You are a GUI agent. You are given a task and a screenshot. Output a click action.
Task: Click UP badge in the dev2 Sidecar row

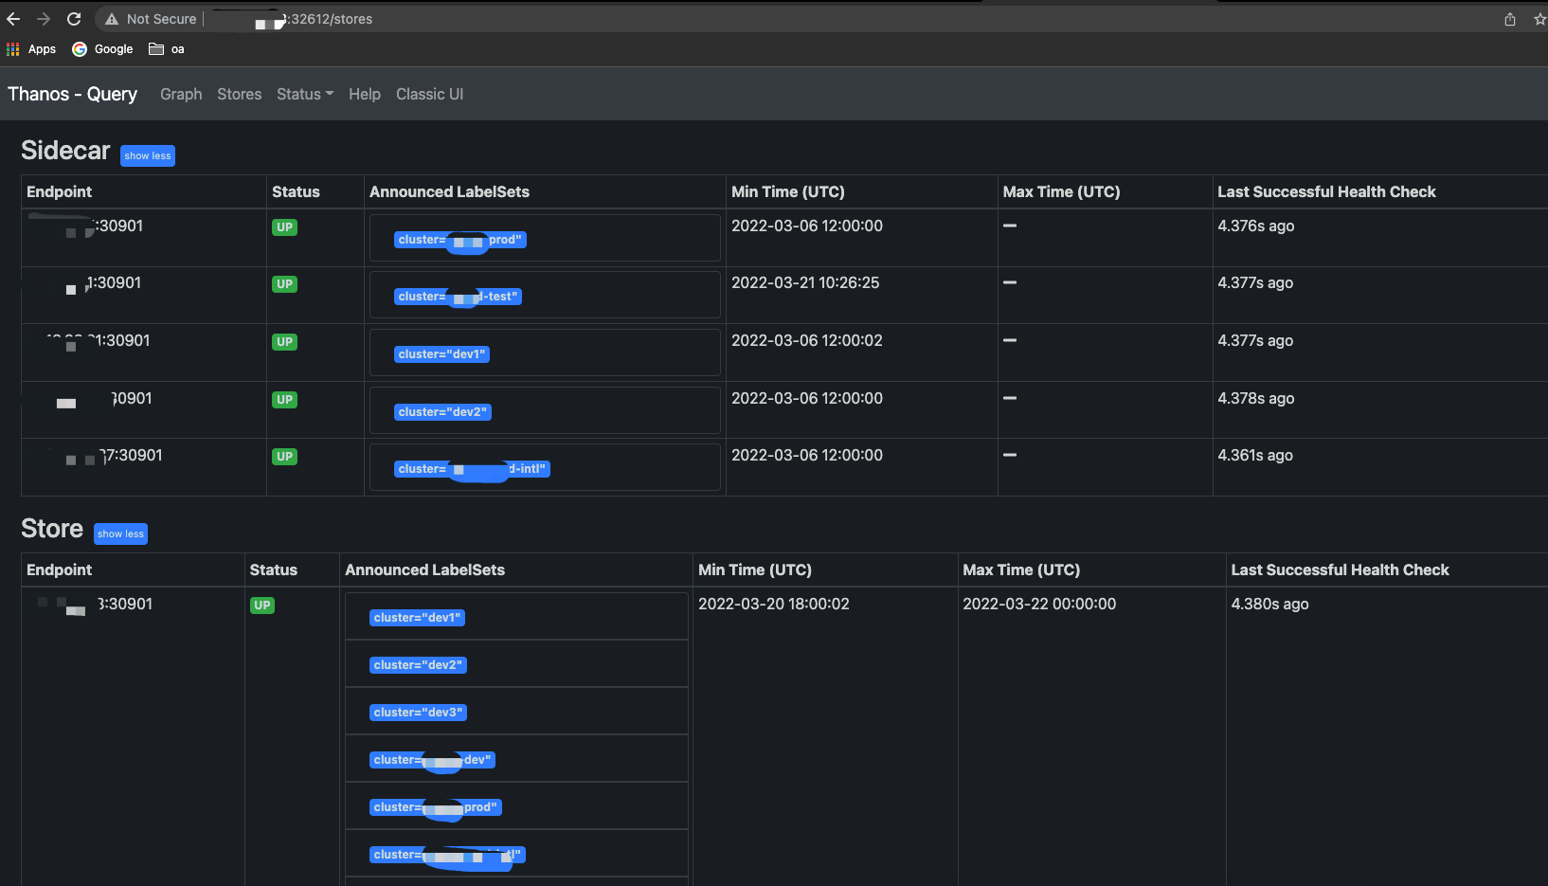284,400
